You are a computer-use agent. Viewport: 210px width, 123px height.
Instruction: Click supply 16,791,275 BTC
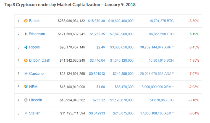(161, 21)
